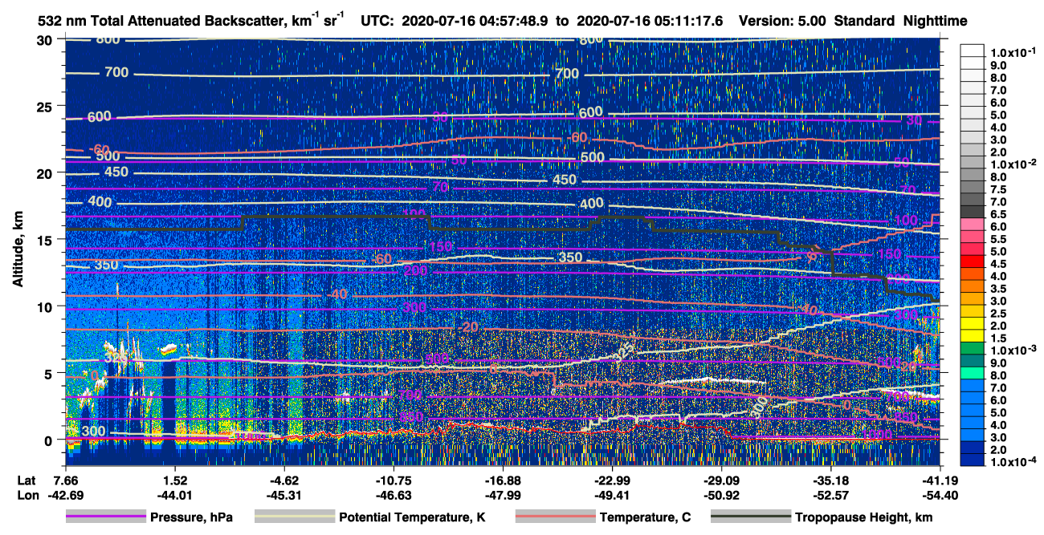Click the latitude label -22.99

click(611, 480)
